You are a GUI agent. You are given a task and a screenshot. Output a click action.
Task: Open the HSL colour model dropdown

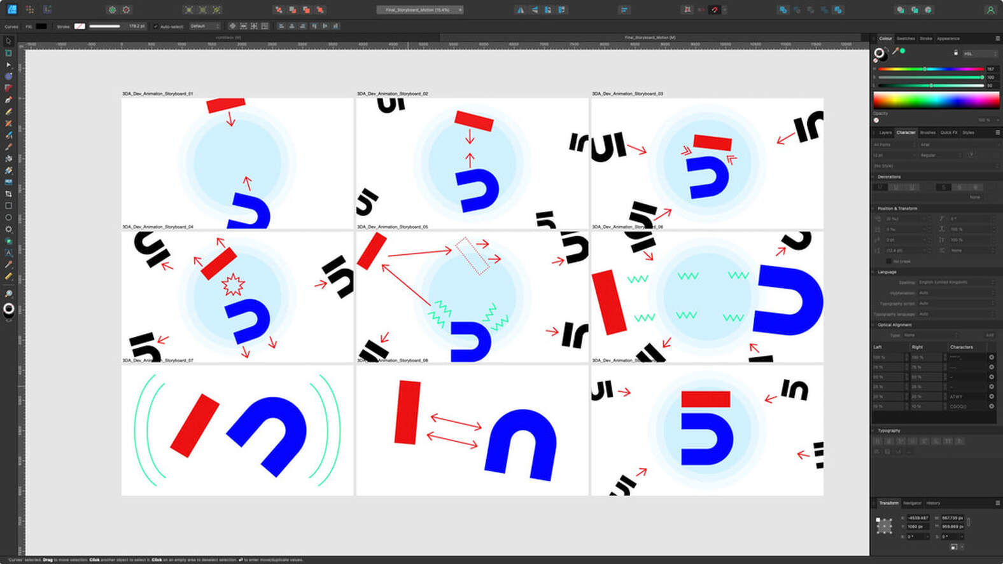[x=979, y=54]
